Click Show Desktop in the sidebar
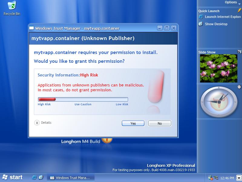The width and height of the screenshot is (242, 182). [x=216, y=24]
